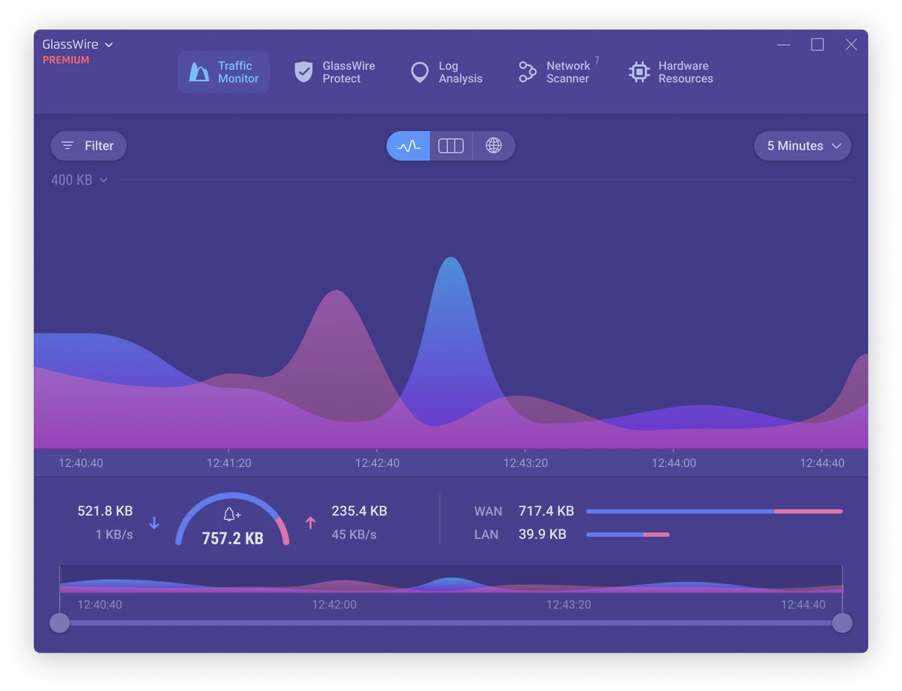Select the graph view mode

pos(408,146)
